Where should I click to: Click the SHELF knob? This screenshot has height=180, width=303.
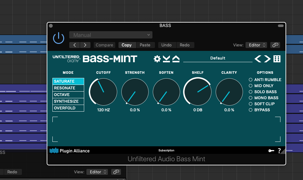(198, 92)
